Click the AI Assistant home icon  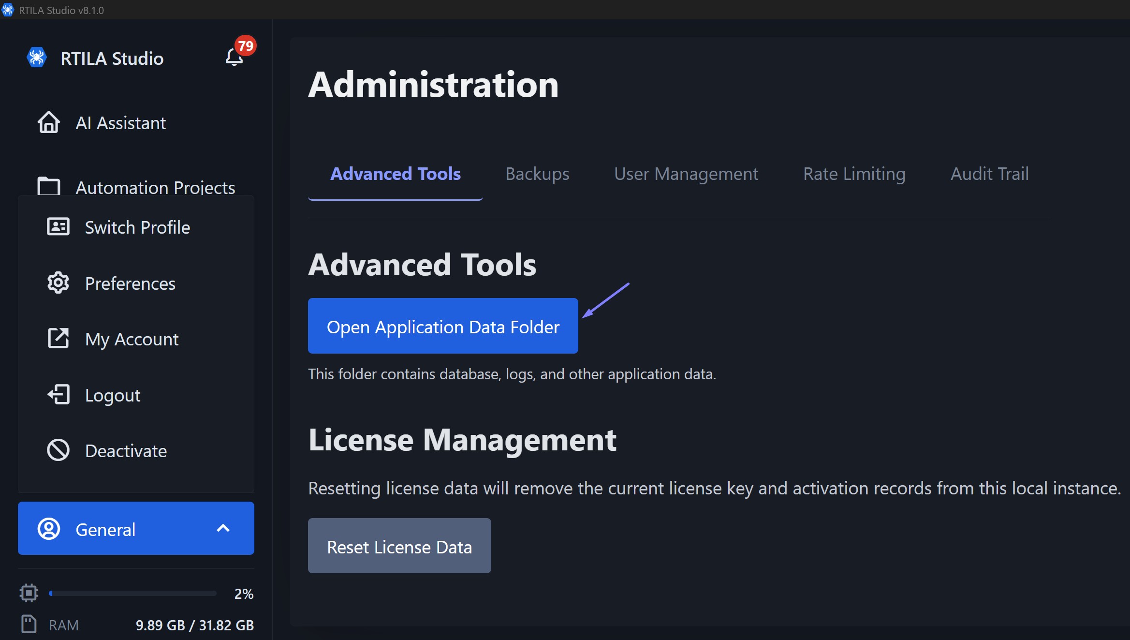click(x=49, y=122)
